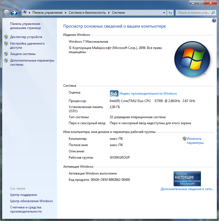Click 'Изменить параметры' link
This screenshot has width=219, height=221.
(x=195, y=141)
